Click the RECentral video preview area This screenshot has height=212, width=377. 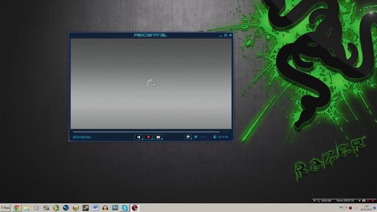[x=151, y=84]
